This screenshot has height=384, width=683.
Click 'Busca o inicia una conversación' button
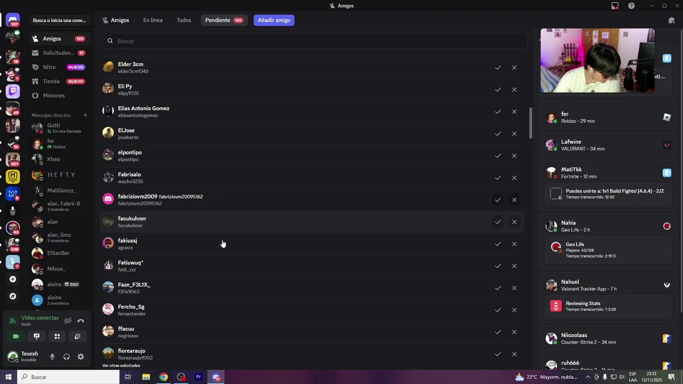[x=59, y=20]
